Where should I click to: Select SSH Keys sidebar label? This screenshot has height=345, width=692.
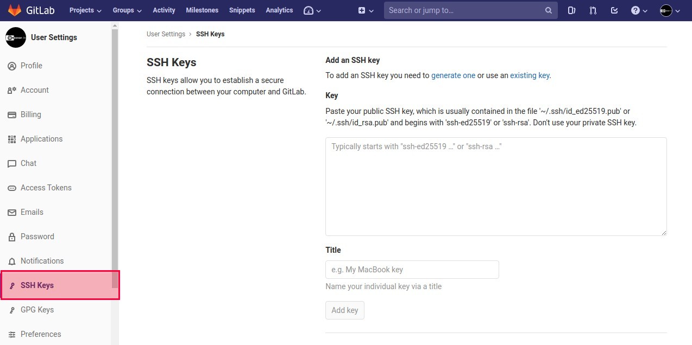click(37, 285)
